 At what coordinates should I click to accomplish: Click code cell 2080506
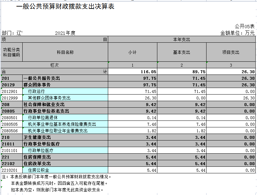pos(12,131)
